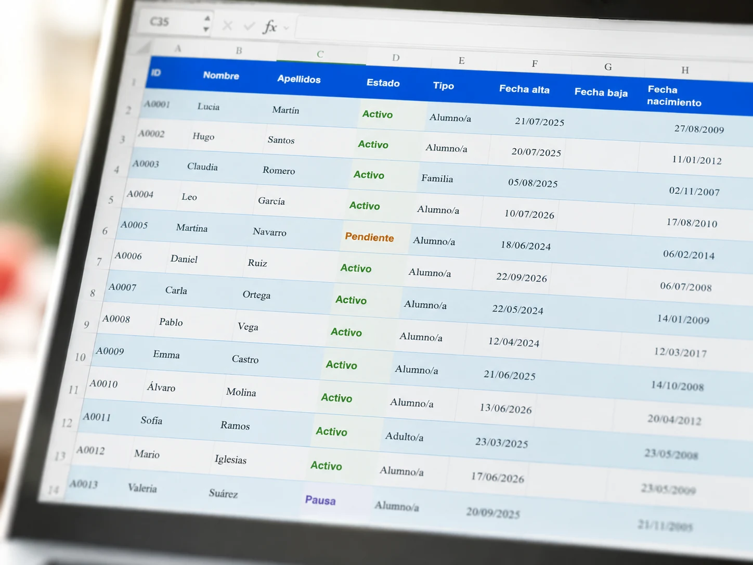Select the 'Familia' tipo cell

pos(437,178)
